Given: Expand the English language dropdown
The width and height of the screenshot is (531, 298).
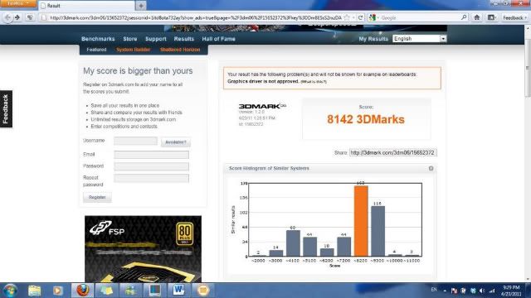Looking at the screenshot, I should click(443, 39).
